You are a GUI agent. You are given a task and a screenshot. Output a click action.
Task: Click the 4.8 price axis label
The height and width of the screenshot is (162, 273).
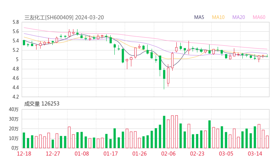(15, 69)
